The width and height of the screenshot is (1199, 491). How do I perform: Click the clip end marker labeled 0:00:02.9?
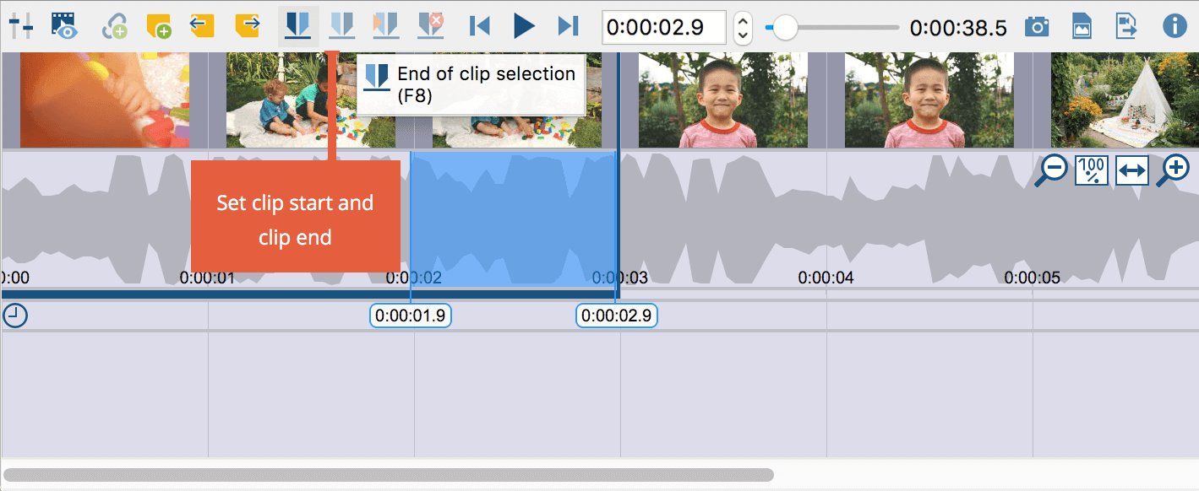coord(617,316)
